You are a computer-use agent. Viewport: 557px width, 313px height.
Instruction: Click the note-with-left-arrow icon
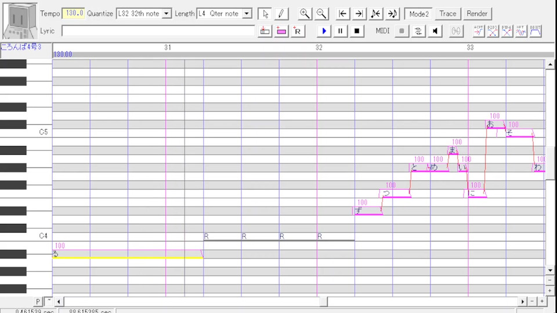click(375, 14)
